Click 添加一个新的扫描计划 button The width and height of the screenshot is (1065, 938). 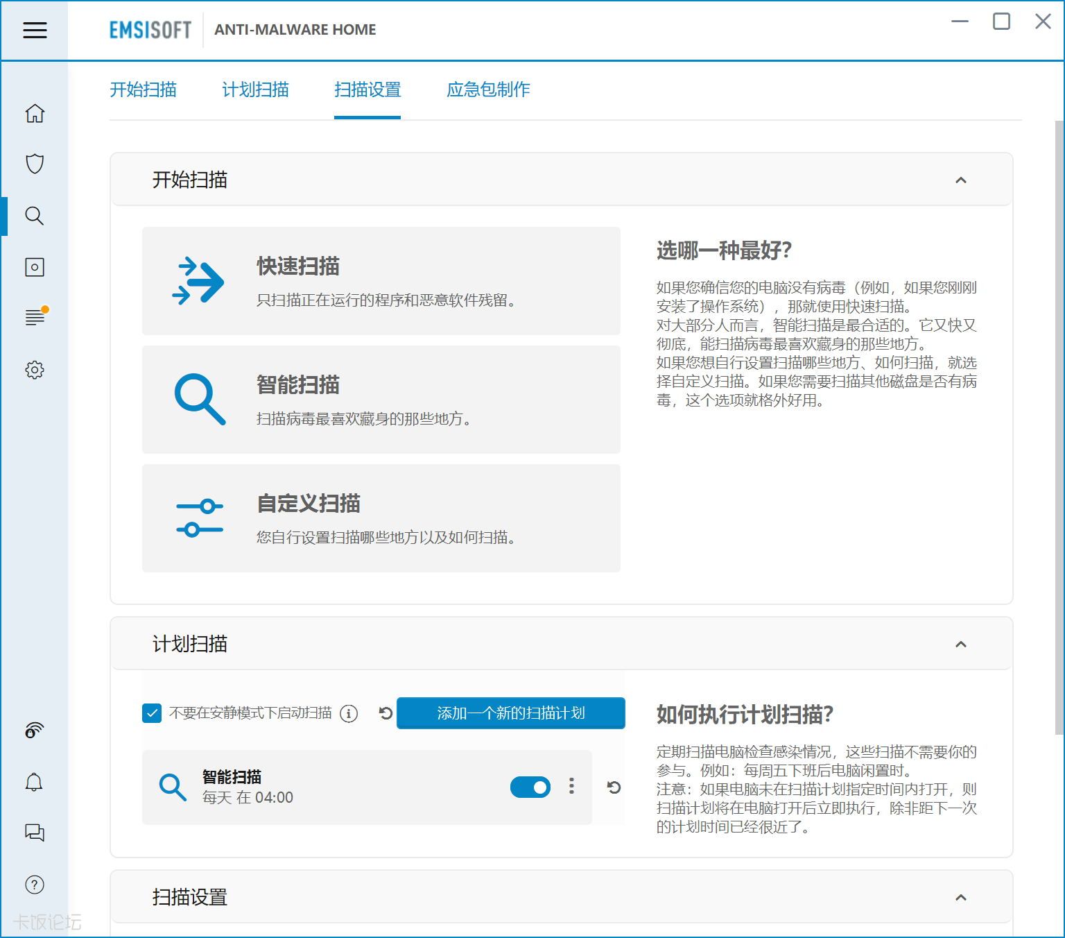(510, 713)
